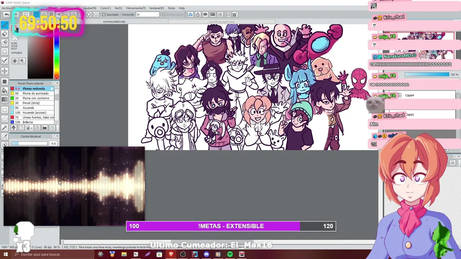Close the Pincel brush panel
The width and height of the screenshot is (461, 259).
pos(57,83)
